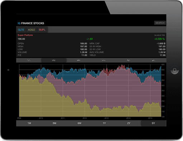This screenshot has width=183, height=141.
Task: Click the VOLUME label
Action: pos(22,52)
